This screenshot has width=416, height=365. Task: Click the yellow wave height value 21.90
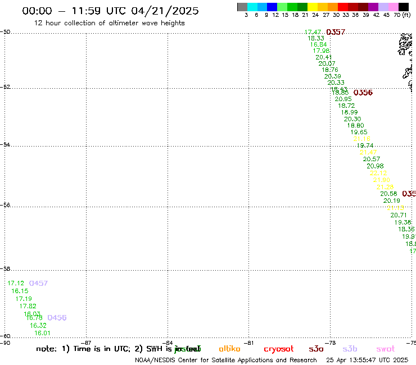pos(382,180)
